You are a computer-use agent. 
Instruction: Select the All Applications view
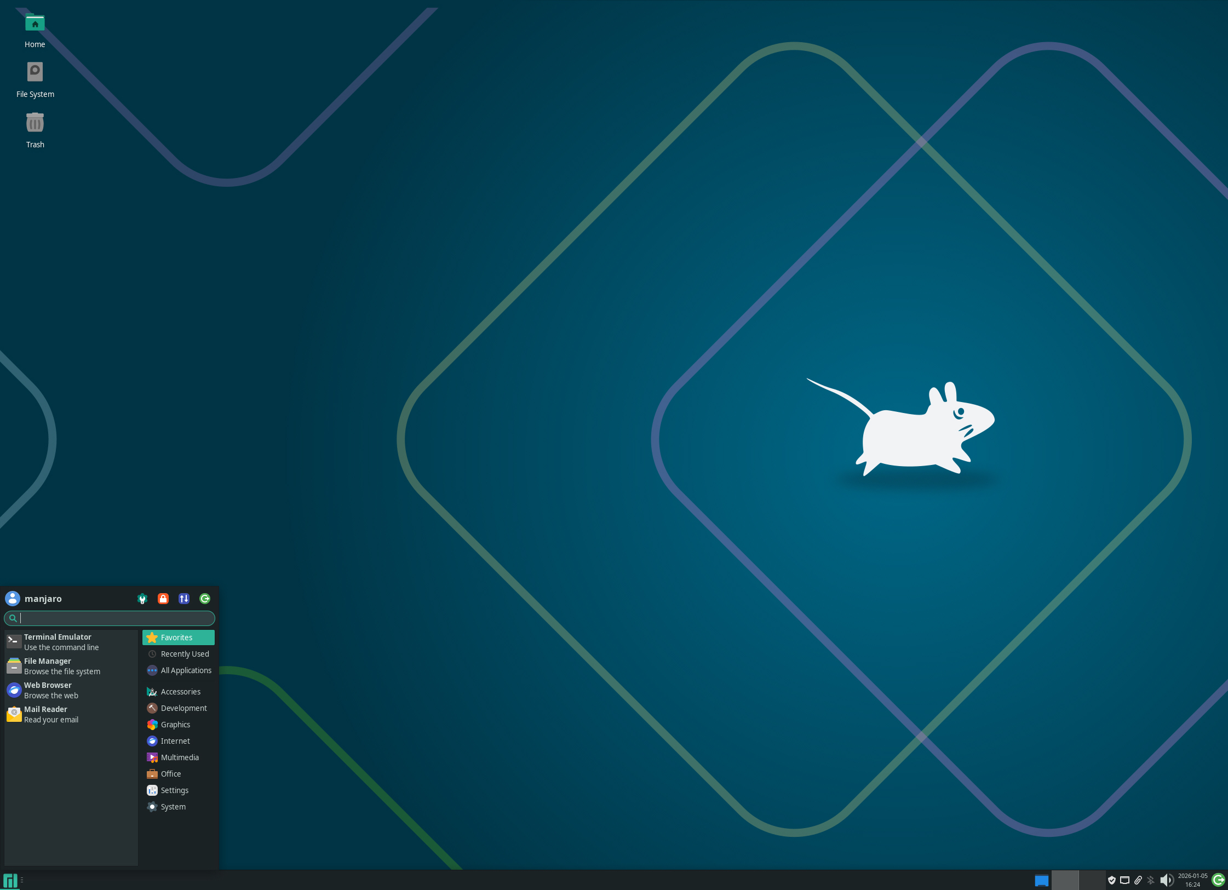(x=186, y=670)
